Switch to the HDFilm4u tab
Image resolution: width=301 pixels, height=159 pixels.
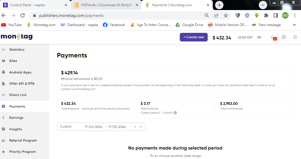106,5
